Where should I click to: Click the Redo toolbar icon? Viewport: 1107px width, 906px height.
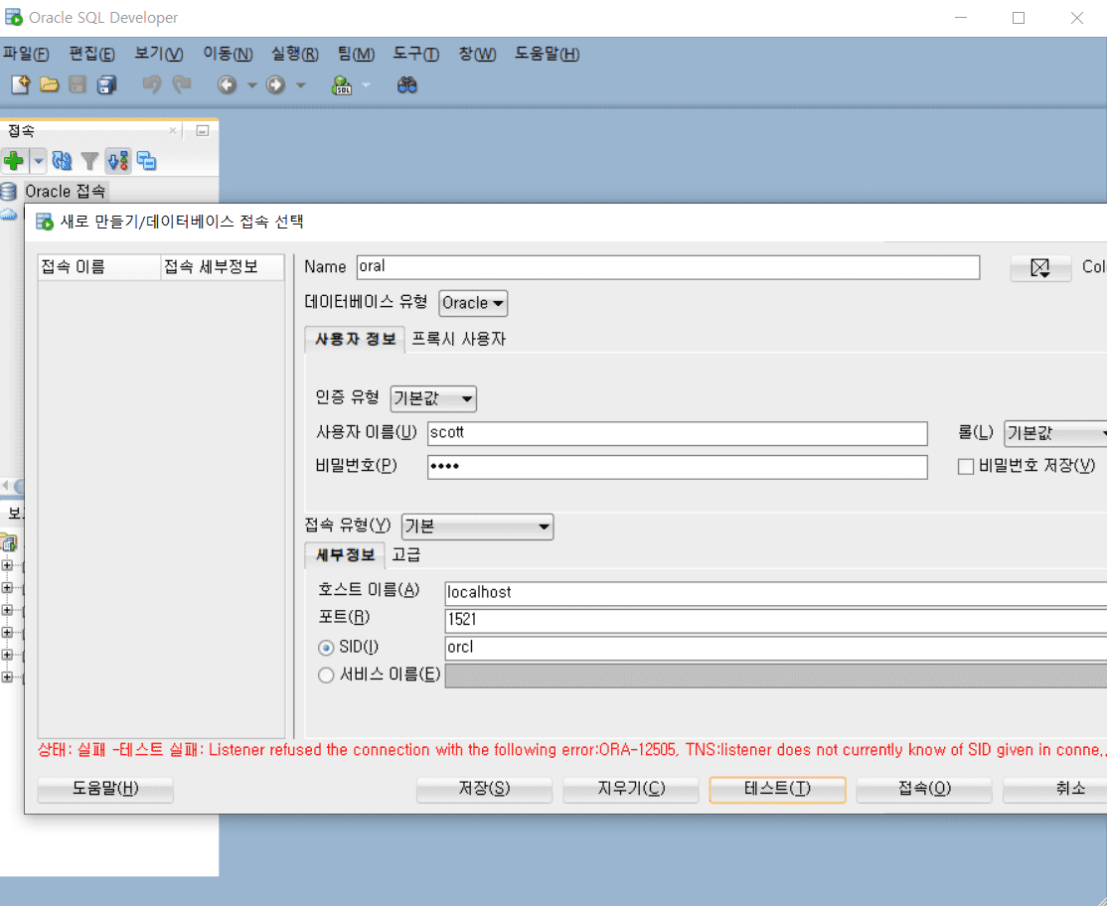182,85
